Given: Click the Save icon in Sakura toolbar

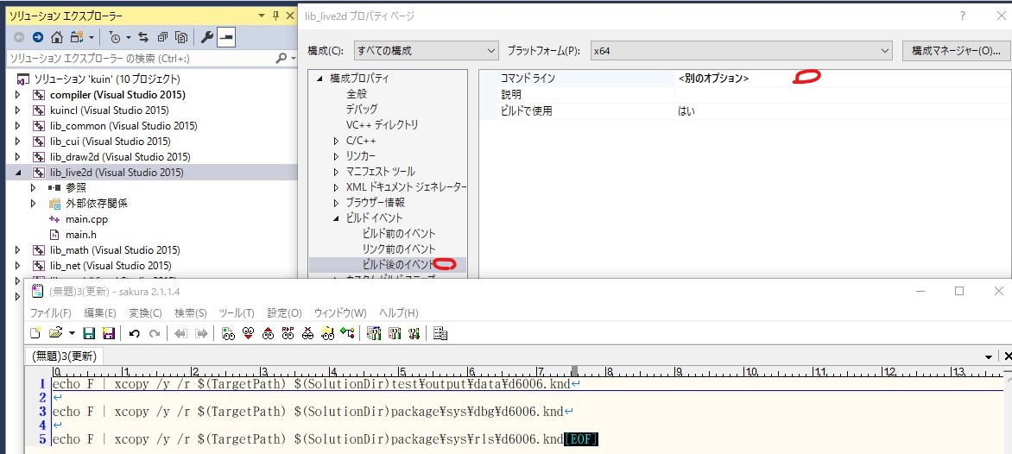Looking at the screenshot, I should 89,333.
